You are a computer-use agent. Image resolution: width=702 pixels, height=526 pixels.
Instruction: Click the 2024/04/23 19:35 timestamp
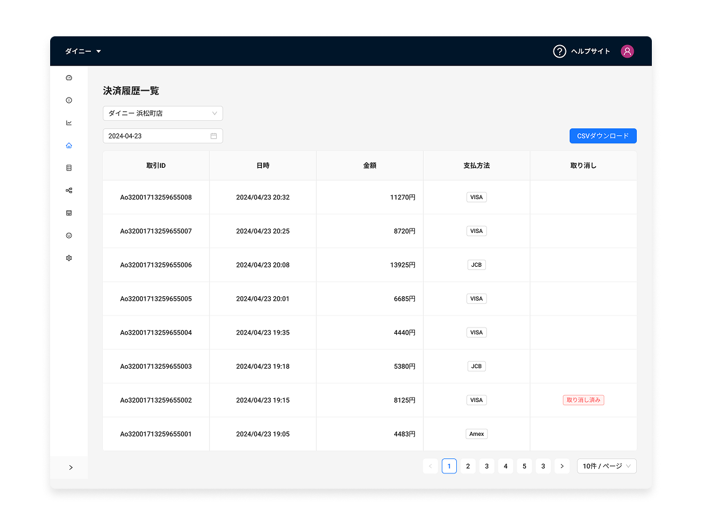pyautogui.click(x=263, y=333)
